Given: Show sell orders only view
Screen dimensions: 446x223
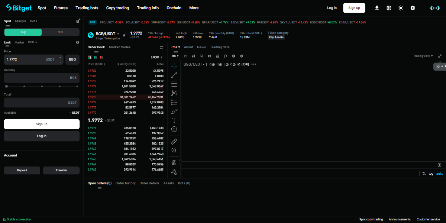Looking at the screenshot, I should click(102, 57).
